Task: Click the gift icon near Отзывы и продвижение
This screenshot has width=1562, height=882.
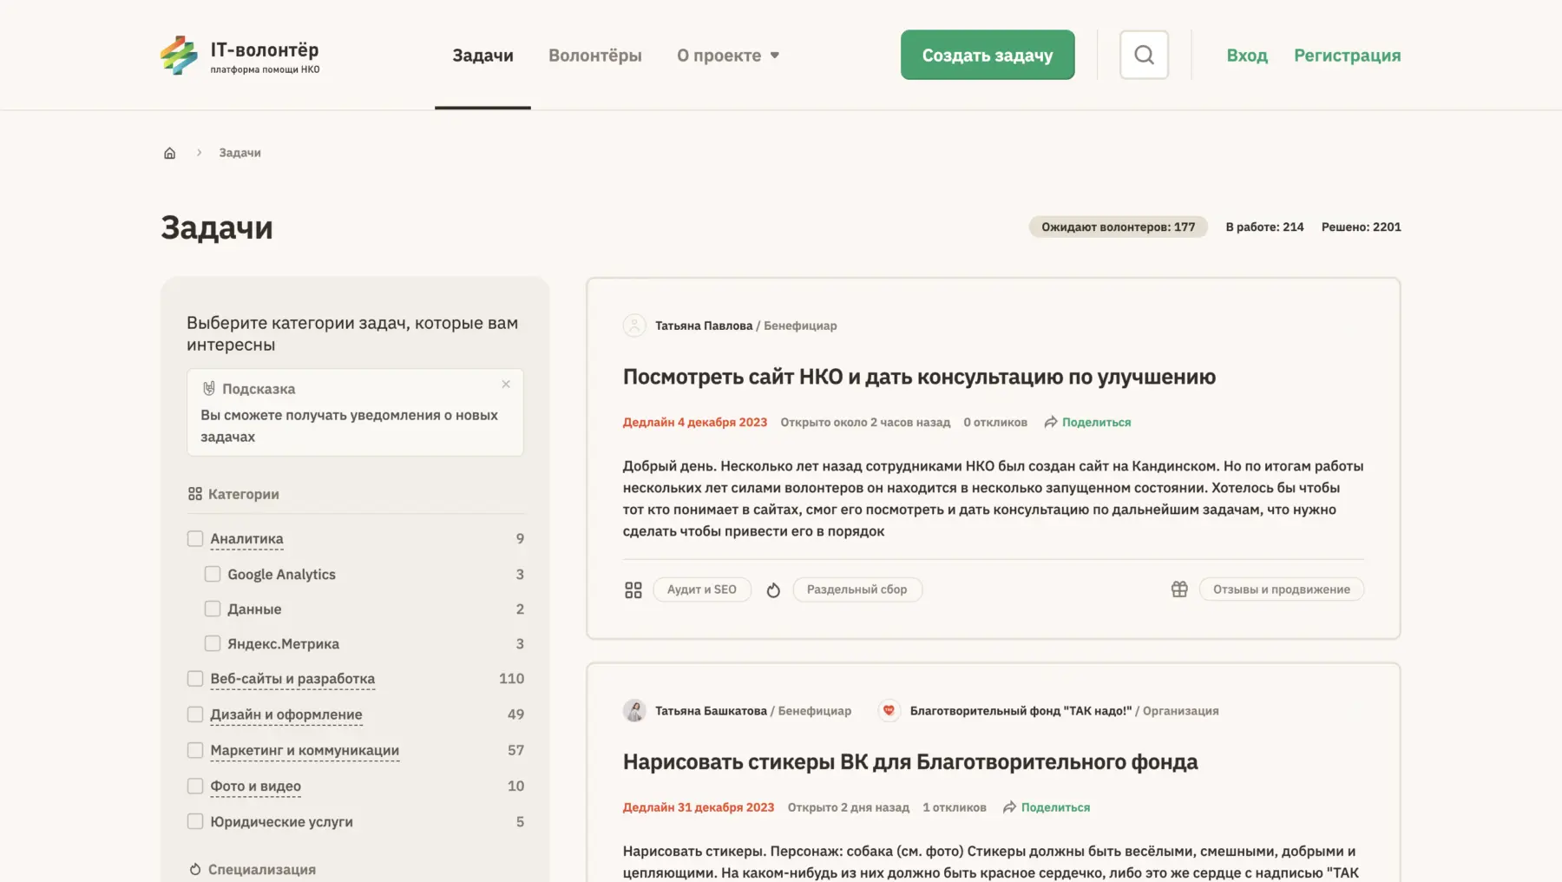Action: pos(1179,589)
